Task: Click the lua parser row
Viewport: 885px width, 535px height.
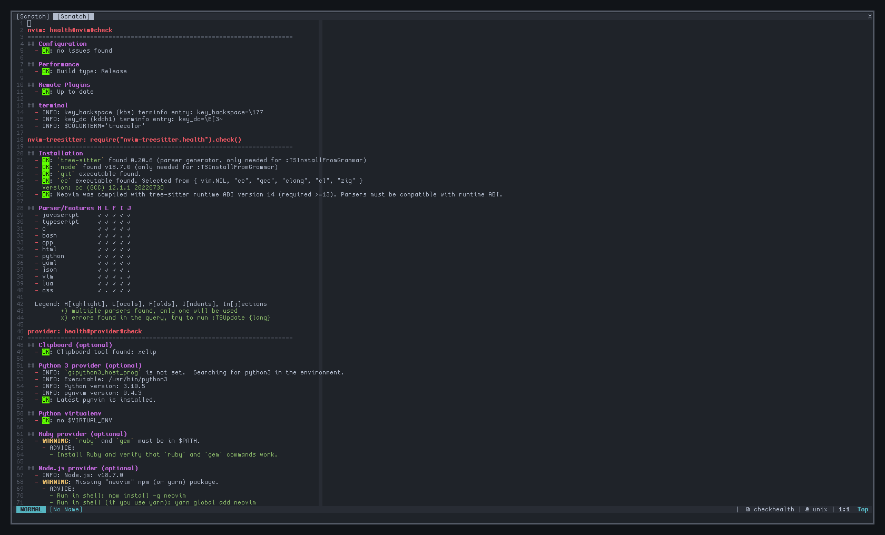Action: click(x=83, y=283)
